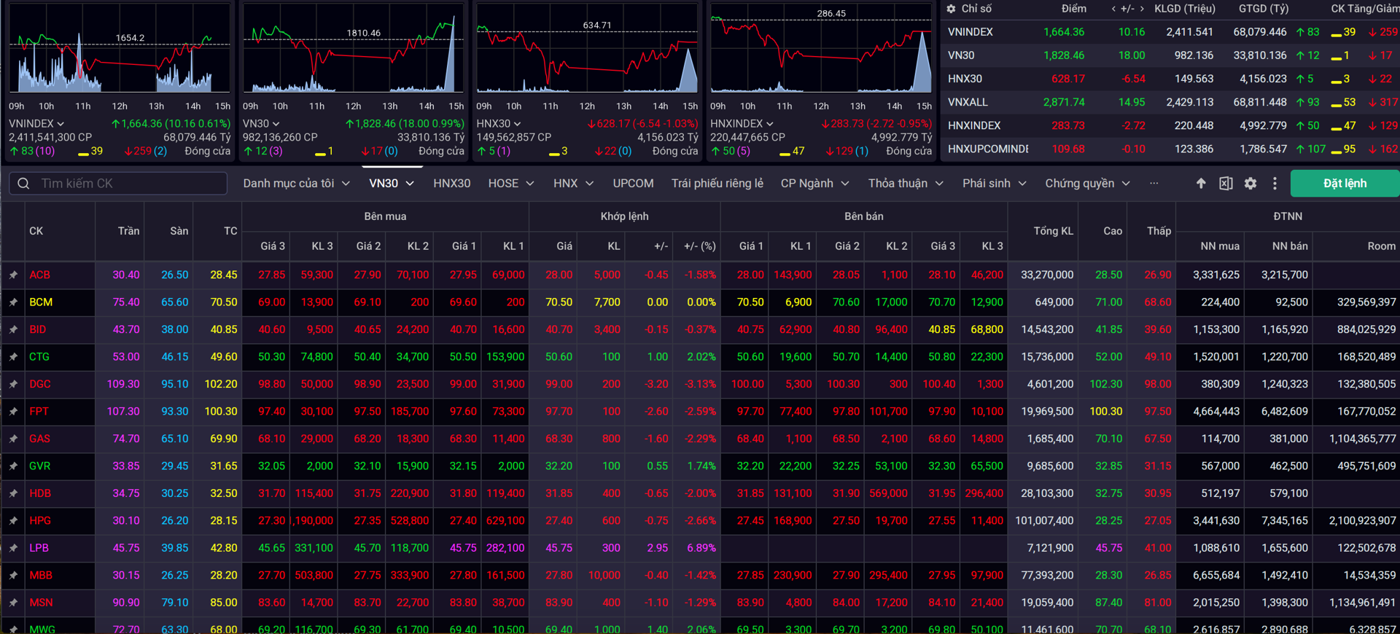Click the left arrow before +/- column header

click(1113, 9)
